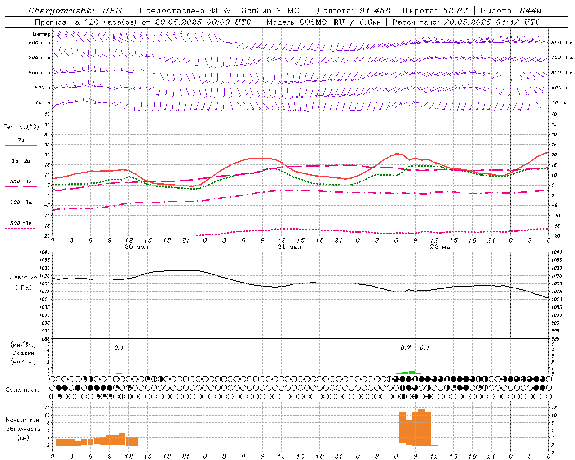Click the 20 мая date label
This screenshot has height=460, width=575.
(x=136, y=247)
